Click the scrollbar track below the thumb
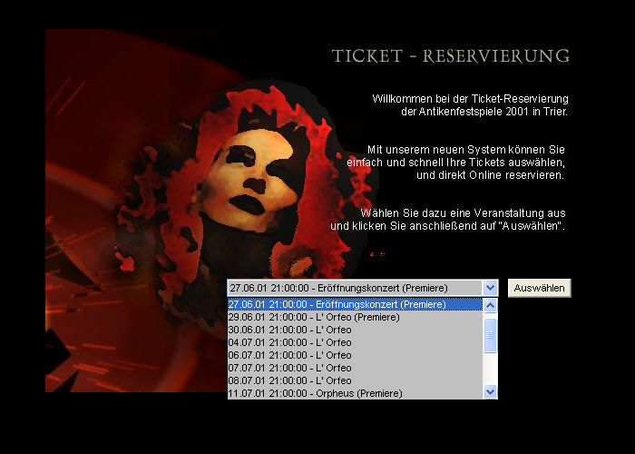The image size is (635, 454). [x=491, y=369]
